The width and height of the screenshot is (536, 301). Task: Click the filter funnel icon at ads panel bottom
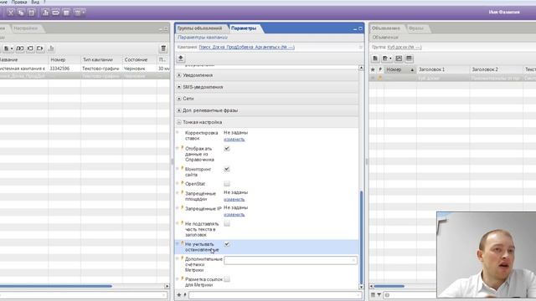click(x=379, y=295)
